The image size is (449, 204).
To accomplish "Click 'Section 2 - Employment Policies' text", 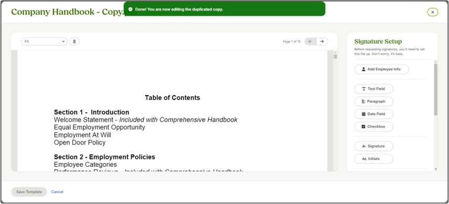I will [105, 157].
